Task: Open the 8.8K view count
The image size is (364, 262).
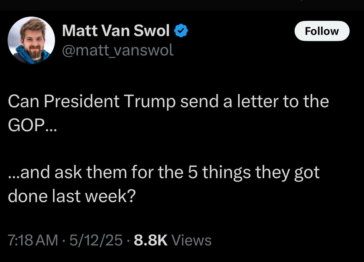Action: (151, 240)
